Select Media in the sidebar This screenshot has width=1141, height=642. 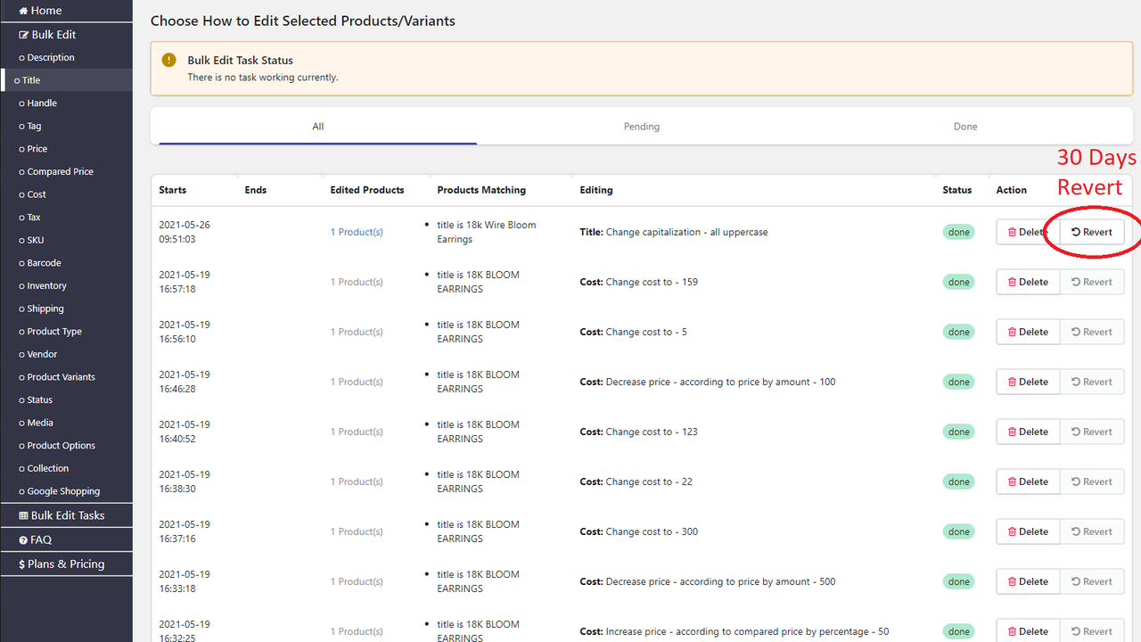click(66, 423)
